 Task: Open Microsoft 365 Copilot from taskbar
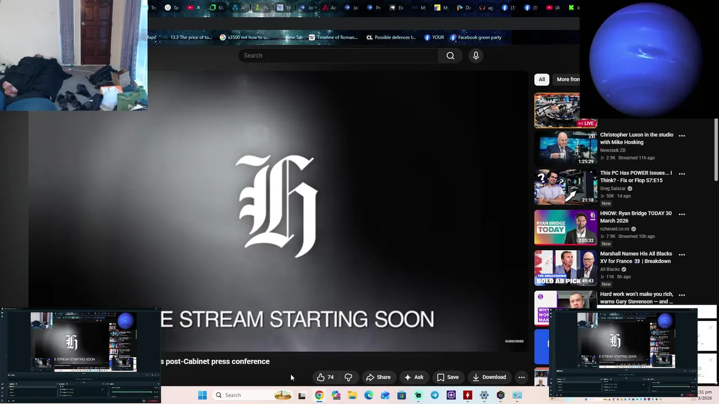tap(336, 395)
